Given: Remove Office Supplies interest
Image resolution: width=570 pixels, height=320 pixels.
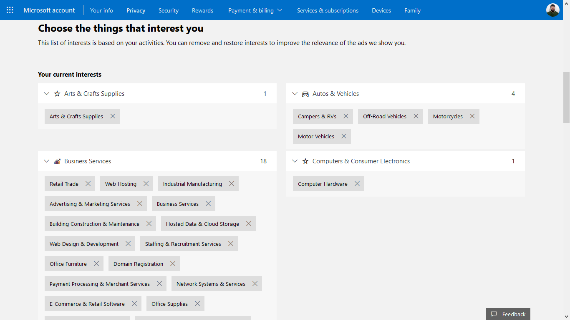Looking at the screenshot, I should pos(197,304).
